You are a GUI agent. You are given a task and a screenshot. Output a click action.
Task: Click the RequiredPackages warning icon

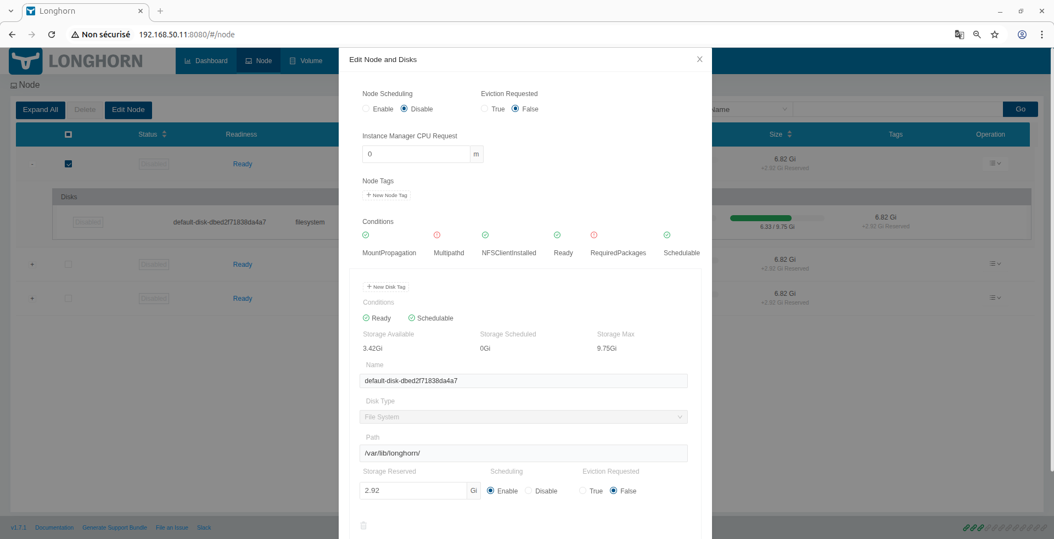click(594, 235)
